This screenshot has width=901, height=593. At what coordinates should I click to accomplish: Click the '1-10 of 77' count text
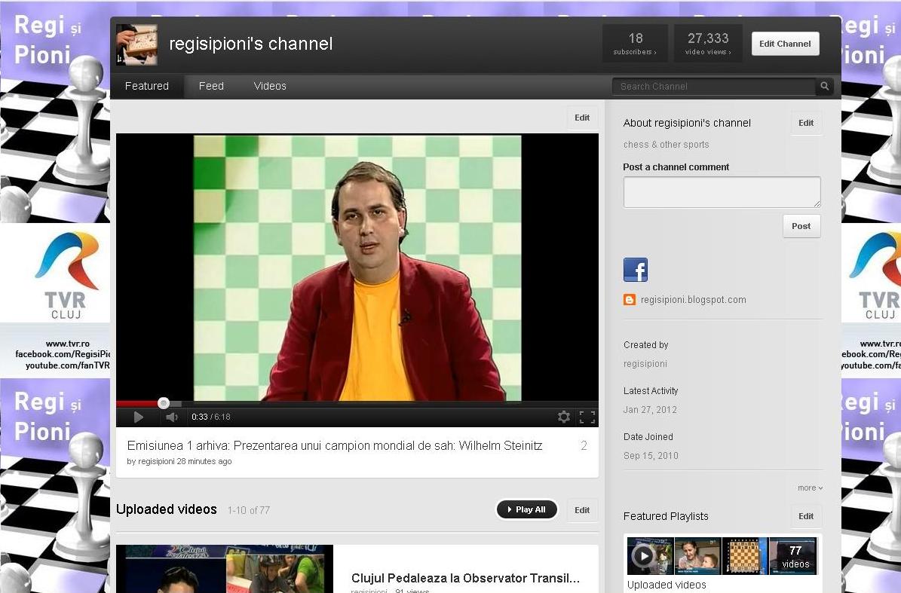tap(249, 510)
